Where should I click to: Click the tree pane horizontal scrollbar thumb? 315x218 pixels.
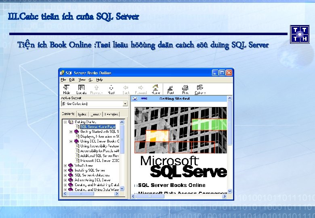click(x=81, y=194)
